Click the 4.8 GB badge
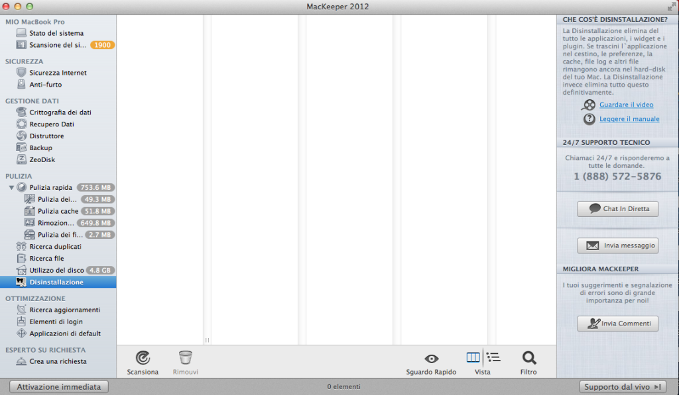Screen dimensions: 679x395 point(100,270)
